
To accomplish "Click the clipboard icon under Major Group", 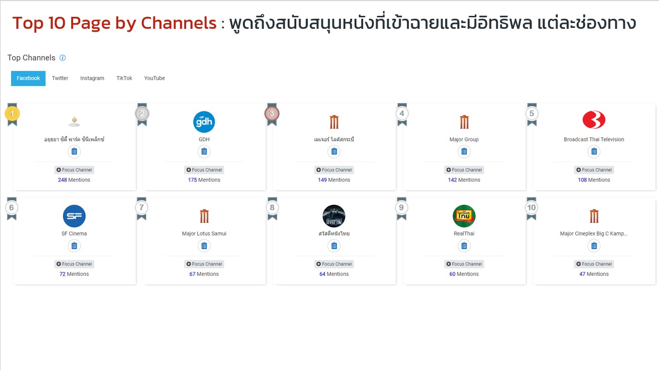I will [x=464, y=152].
